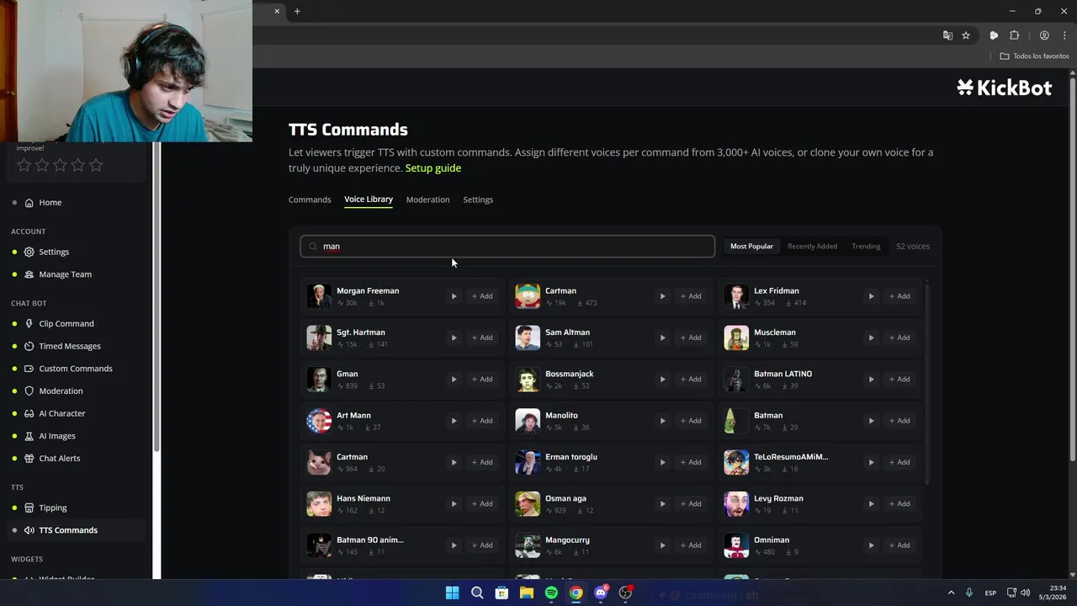The height and width of the screenshot is (606, 1077).
Task: Click the search magnifier icon in voice search
Action: point(313,247)
